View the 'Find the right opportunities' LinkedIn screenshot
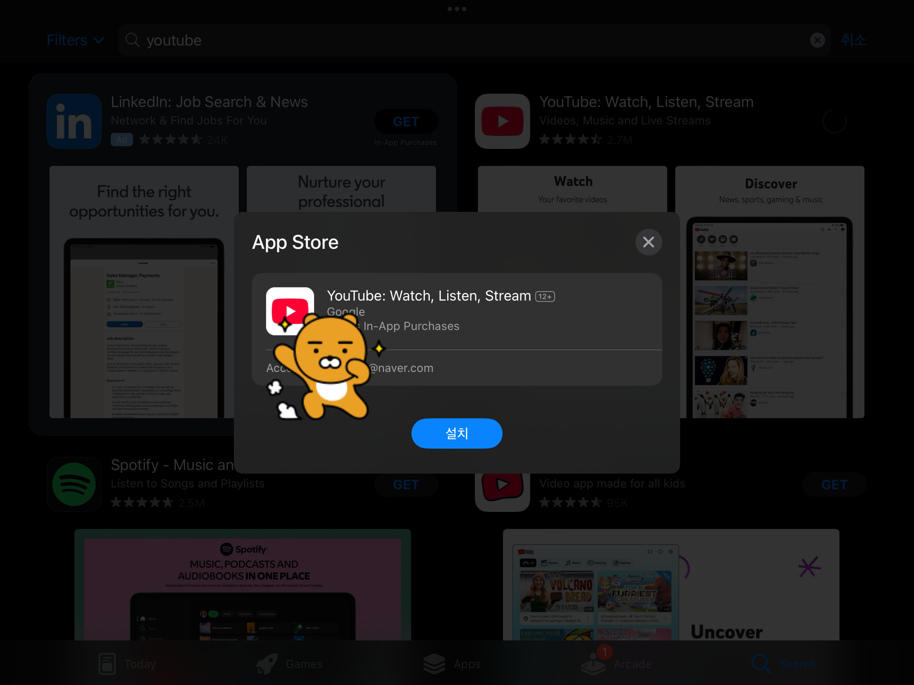The height and width of the screenshot is (685, 914). pyautogui.click(x=144, y=292)
